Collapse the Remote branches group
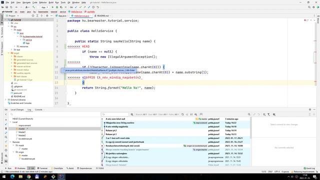 [x=10, y=142]
